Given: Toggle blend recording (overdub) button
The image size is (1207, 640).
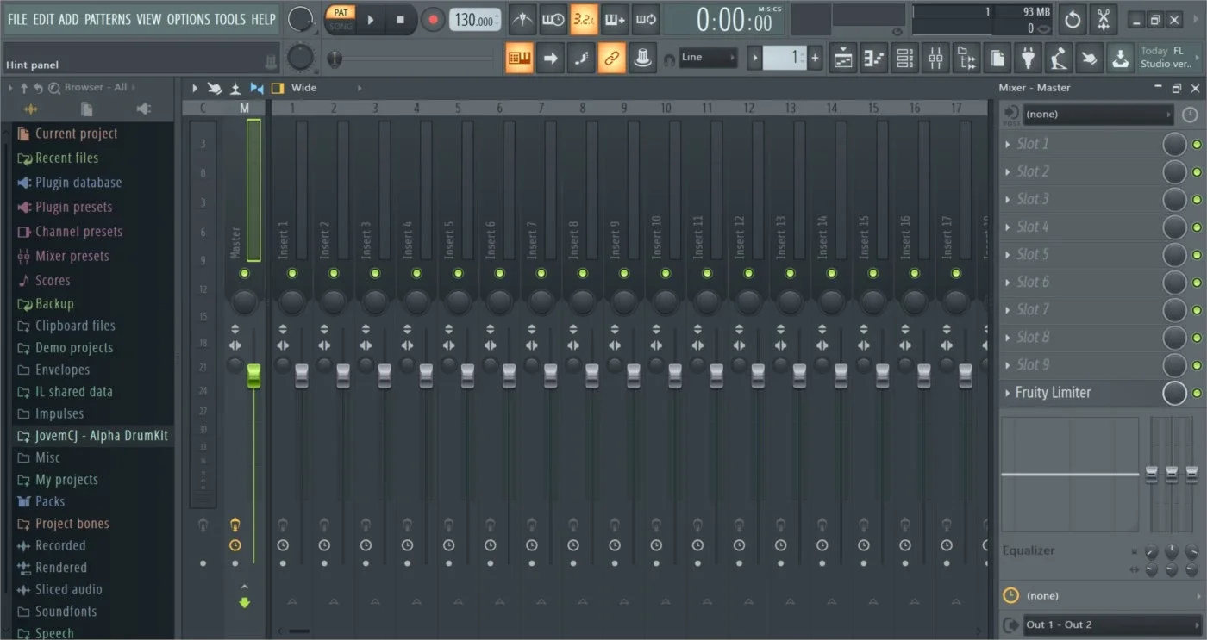Looking at the screenshot, I should tap(615, 19).
